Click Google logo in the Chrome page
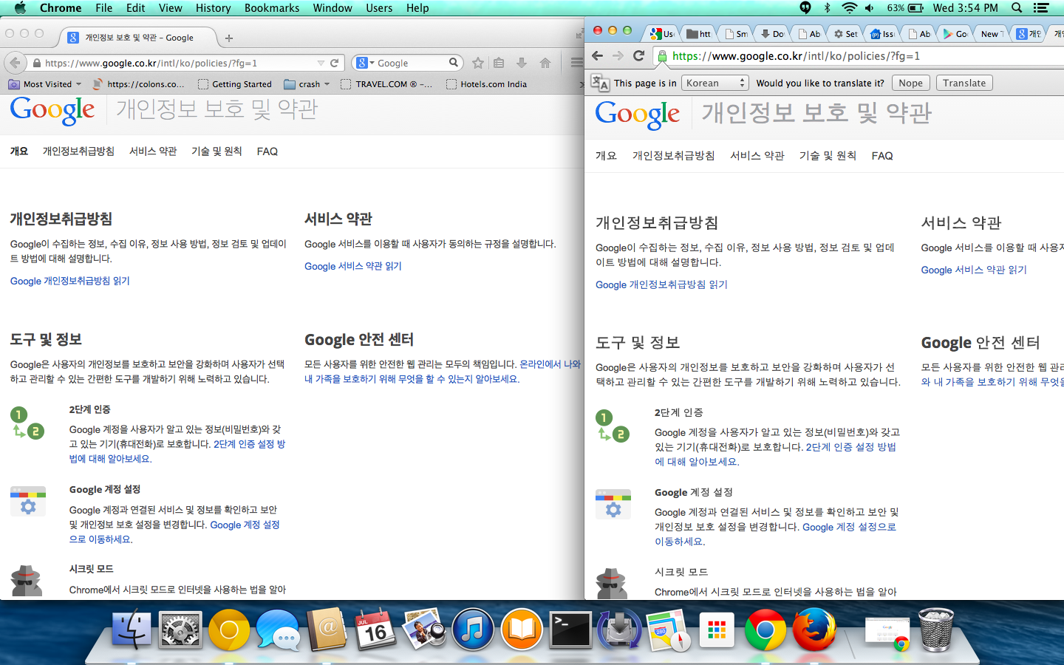This screenshot has height=665, width=1064. coord(638,115)
